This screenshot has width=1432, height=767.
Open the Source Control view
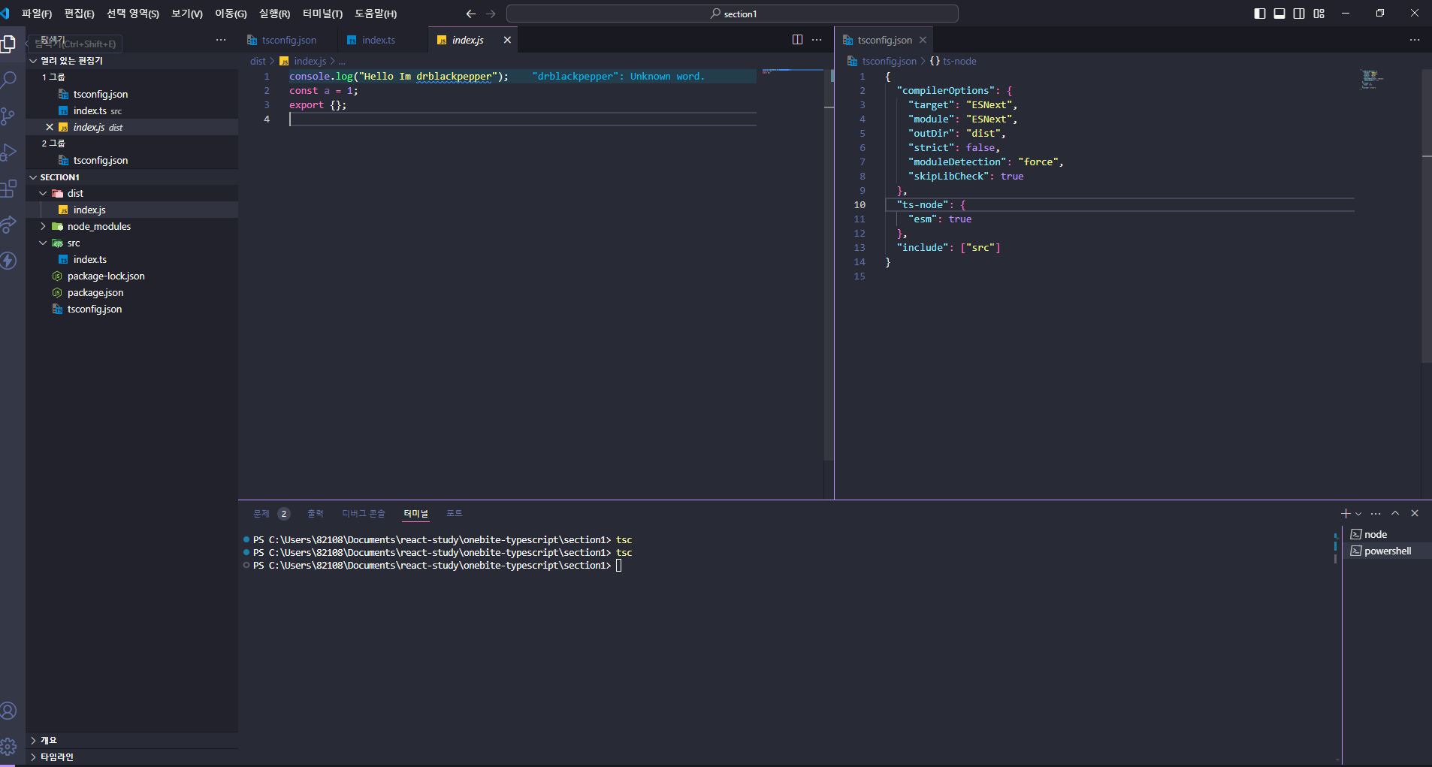[x=9, y=116]
